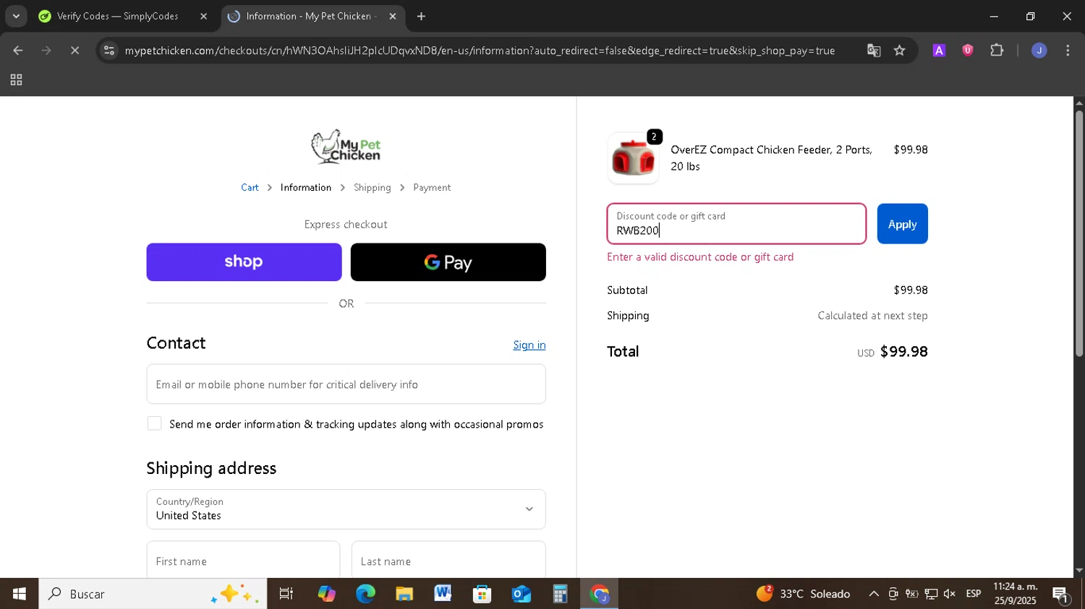Go back to Cart breadcrumb

[x=250, y=187]
